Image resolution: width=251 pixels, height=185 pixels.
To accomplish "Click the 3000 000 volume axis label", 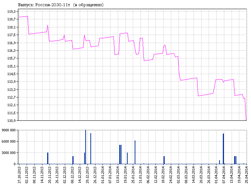I will (9, 153).
